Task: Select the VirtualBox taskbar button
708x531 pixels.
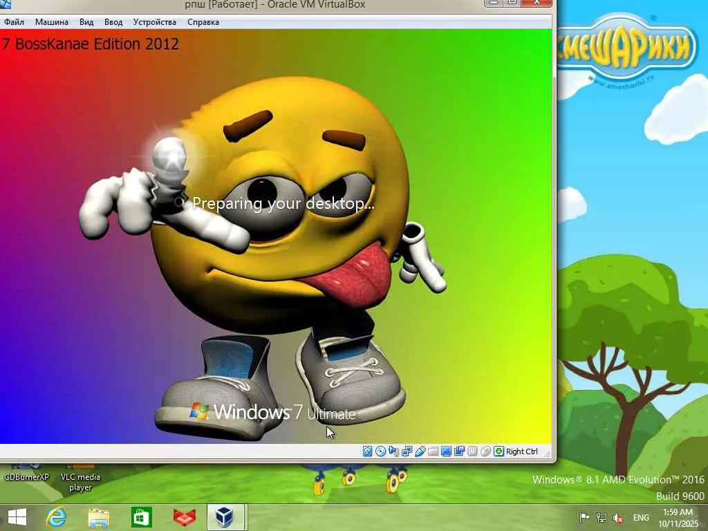Action: [x=226, y=517]
